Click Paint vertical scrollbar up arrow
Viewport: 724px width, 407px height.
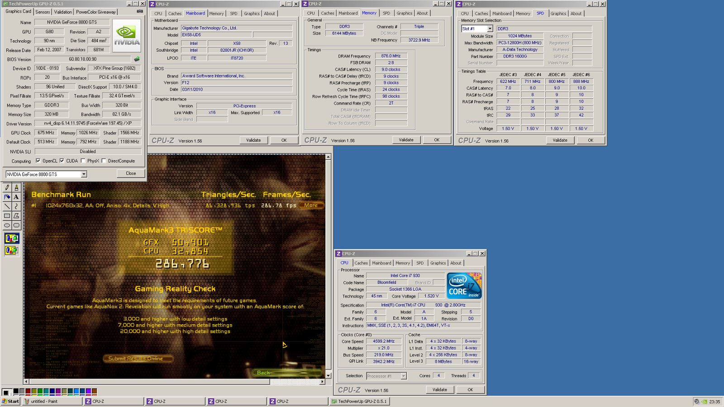tap(329, 157)
